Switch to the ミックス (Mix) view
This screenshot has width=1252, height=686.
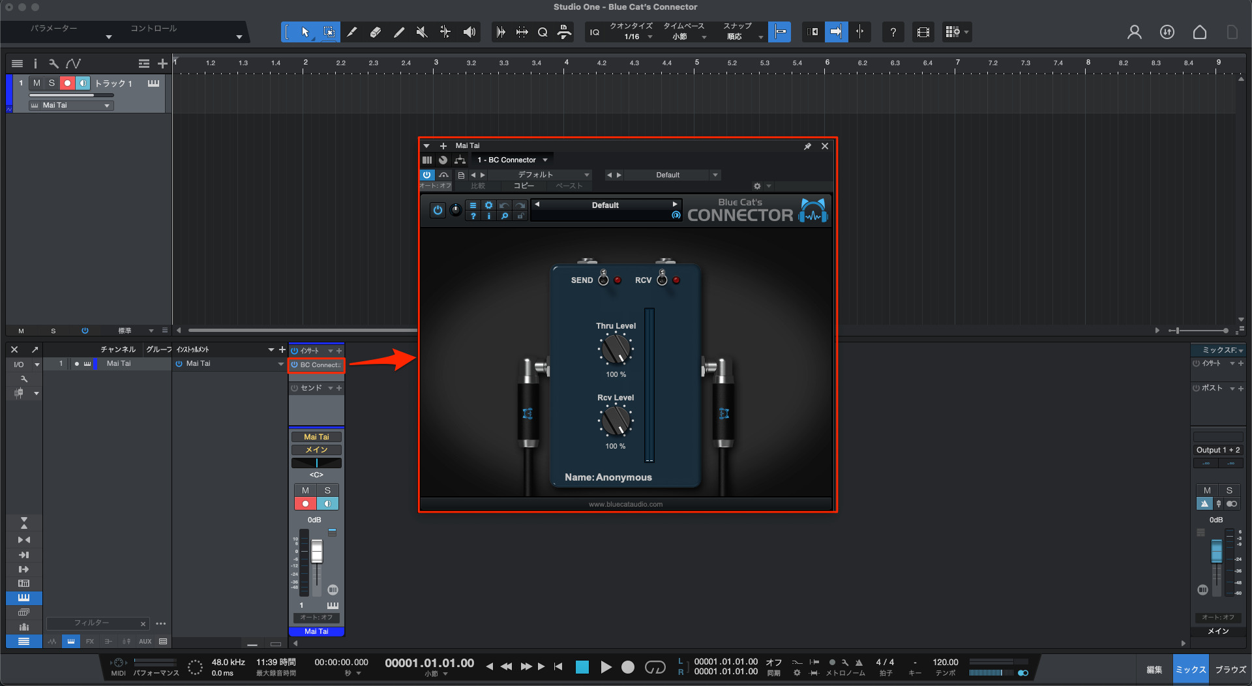pos(1191,670)
